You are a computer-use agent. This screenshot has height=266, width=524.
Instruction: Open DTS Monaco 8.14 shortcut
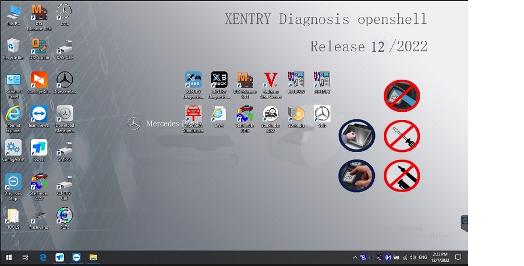point(245,85)
